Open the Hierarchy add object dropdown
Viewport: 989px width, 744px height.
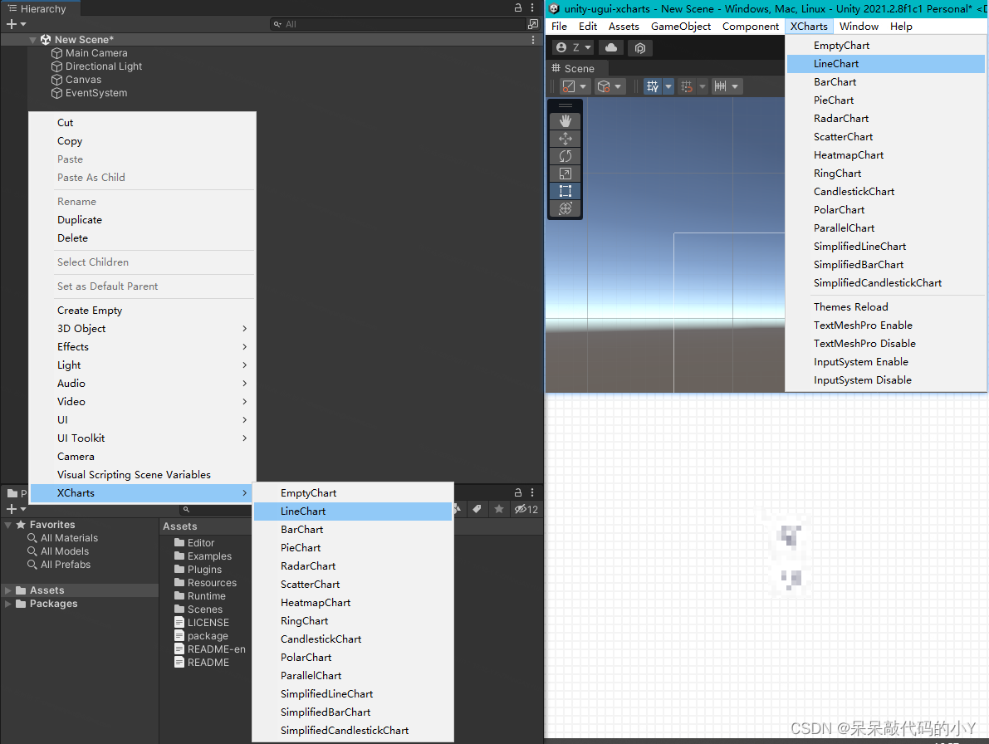[17, 24]
